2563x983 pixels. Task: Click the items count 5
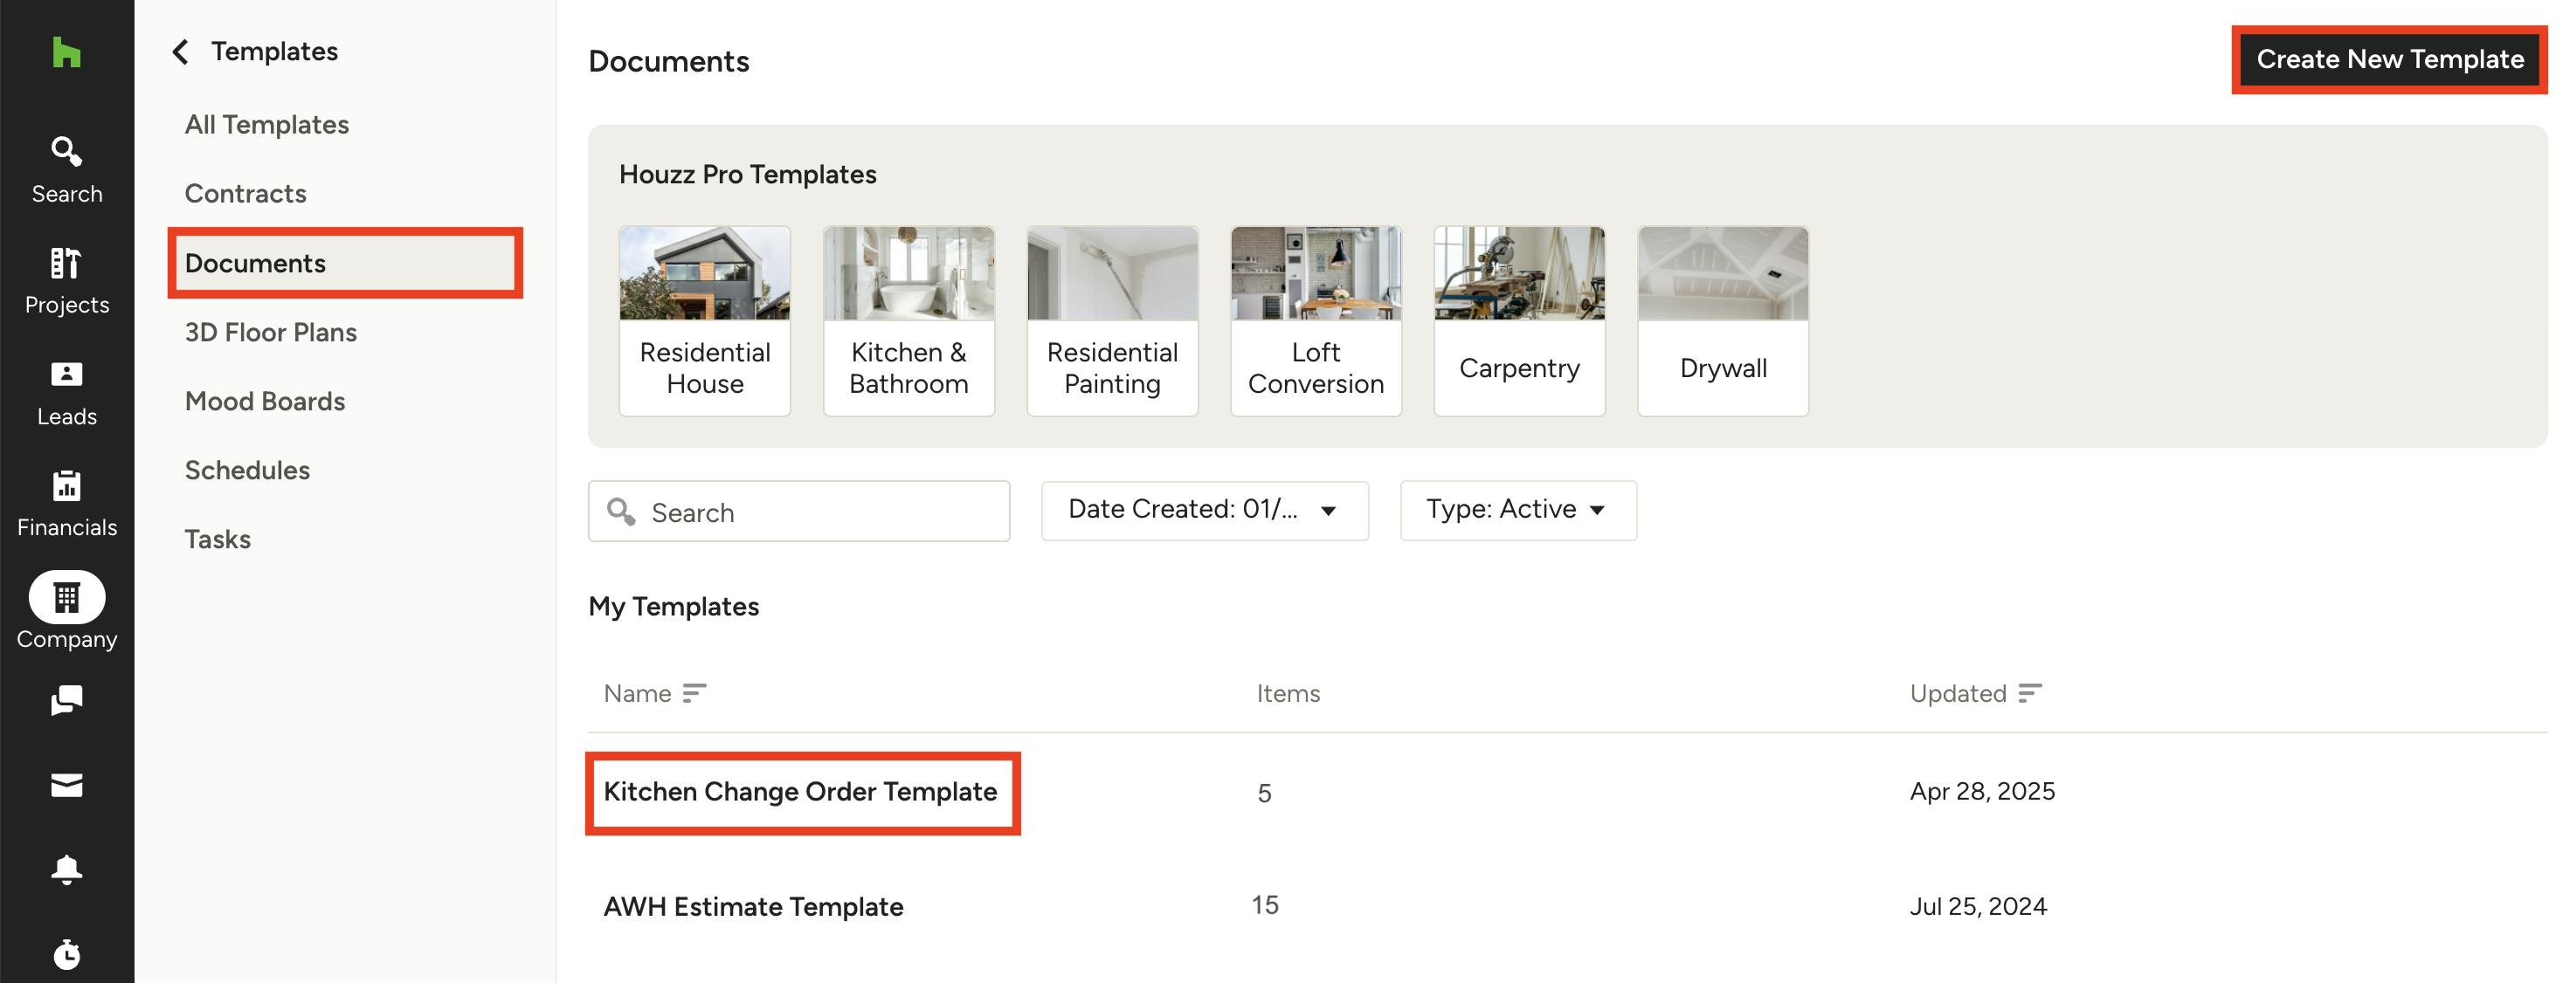(x=1265, y=794)
